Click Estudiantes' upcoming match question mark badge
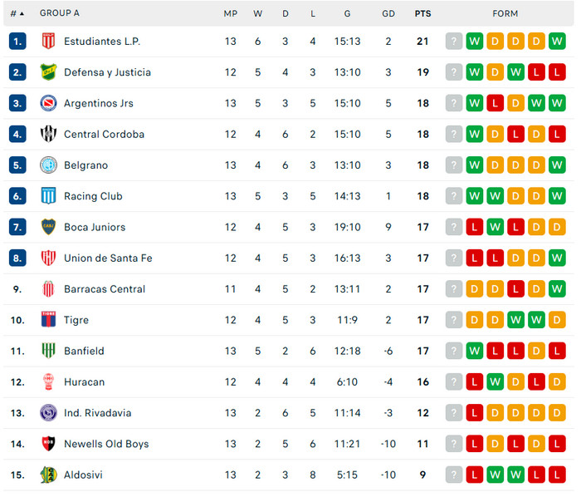 coord(454,42)
